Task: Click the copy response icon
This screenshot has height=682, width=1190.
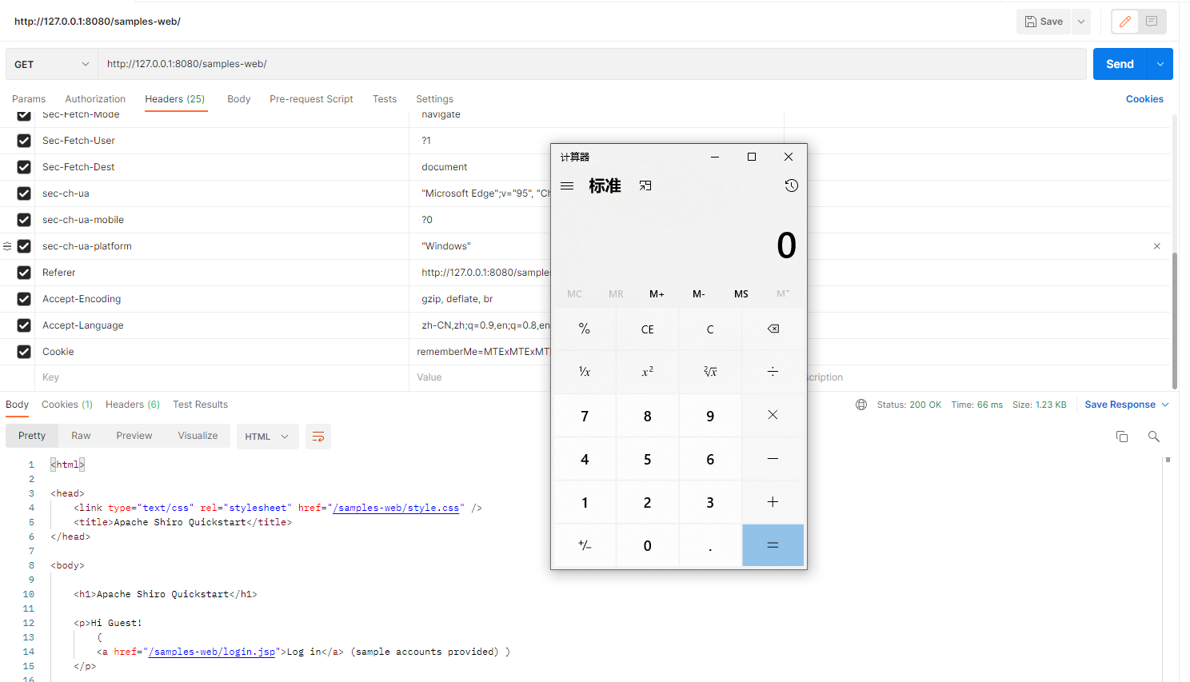Action: [1122, 437]
